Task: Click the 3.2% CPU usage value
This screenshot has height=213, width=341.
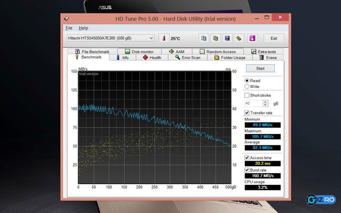Action: 262,187
